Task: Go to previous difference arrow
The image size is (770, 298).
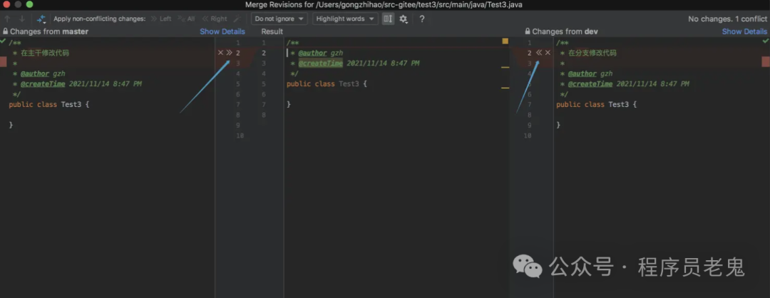Action: pos(7,19)
